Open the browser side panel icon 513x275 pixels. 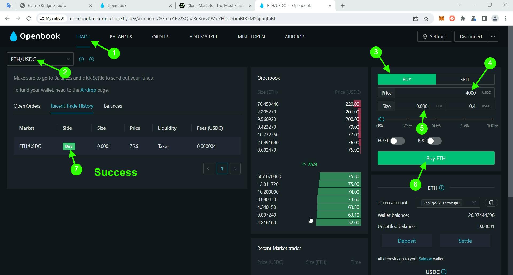[484, 18]
